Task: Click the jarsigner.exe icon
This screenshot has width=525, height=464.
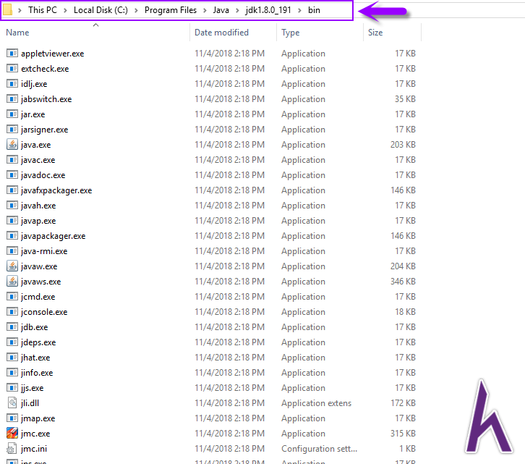Action: [x=12, y=129]
